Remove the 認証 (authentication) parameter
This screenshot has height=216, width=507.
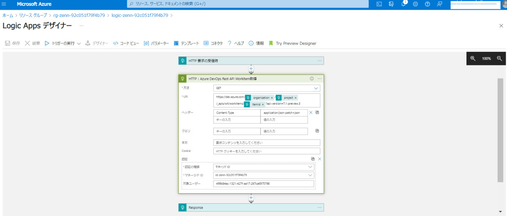tap(319, 159)
